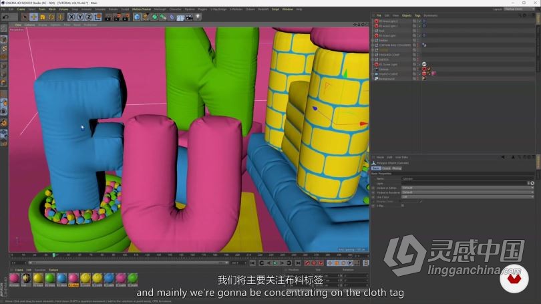Expand the FINISHED COMP null
Screen dimensions: 541x304
tap(372, 55)
